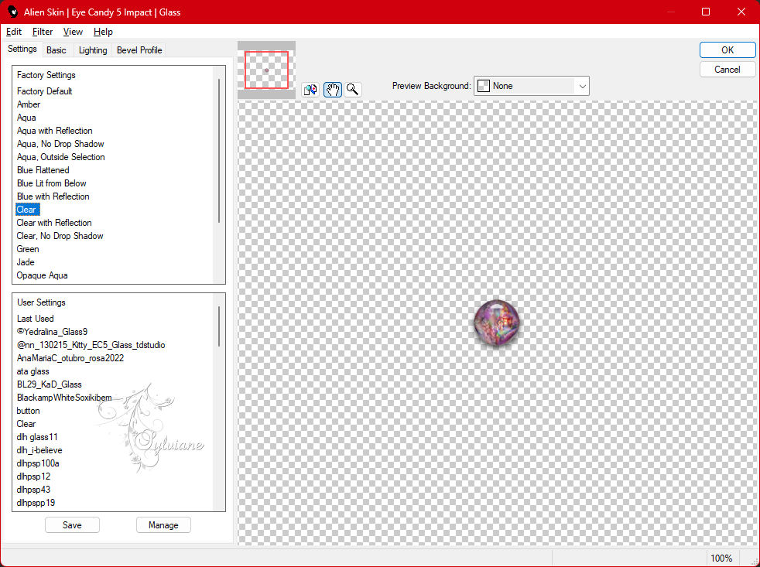The width and height of the screenshot is (760, 567).
Task: Select the magnifier zoom tool
Action: pos(353,90)
